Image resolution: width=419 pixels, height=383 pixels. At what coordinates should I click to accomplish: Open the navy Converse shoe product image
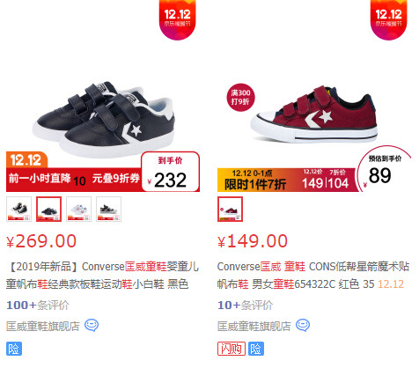click(104, 119)
